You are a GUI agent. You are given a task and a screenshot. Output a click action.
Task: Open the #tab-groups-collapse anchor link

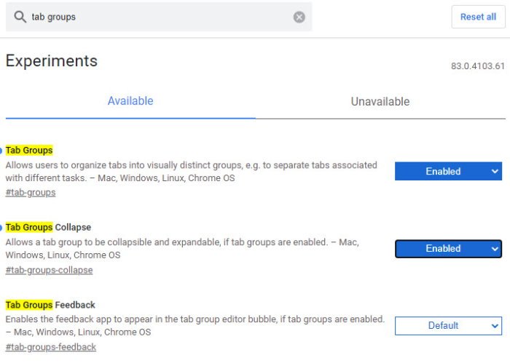click(49, 270)
